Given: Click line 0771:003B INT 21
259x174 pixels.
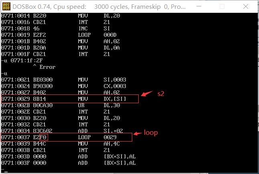Looking at the screenshot, I should pos(55,150).
